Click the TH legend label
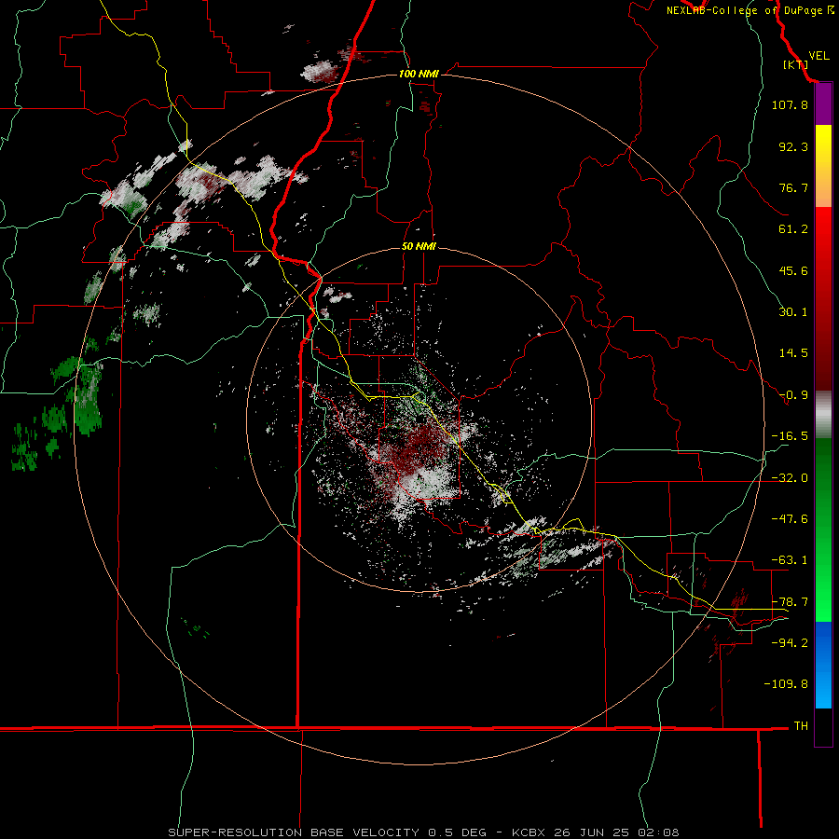Image resolution: width=839 pixels, height=839 pixels. click(x=801, y=726)
